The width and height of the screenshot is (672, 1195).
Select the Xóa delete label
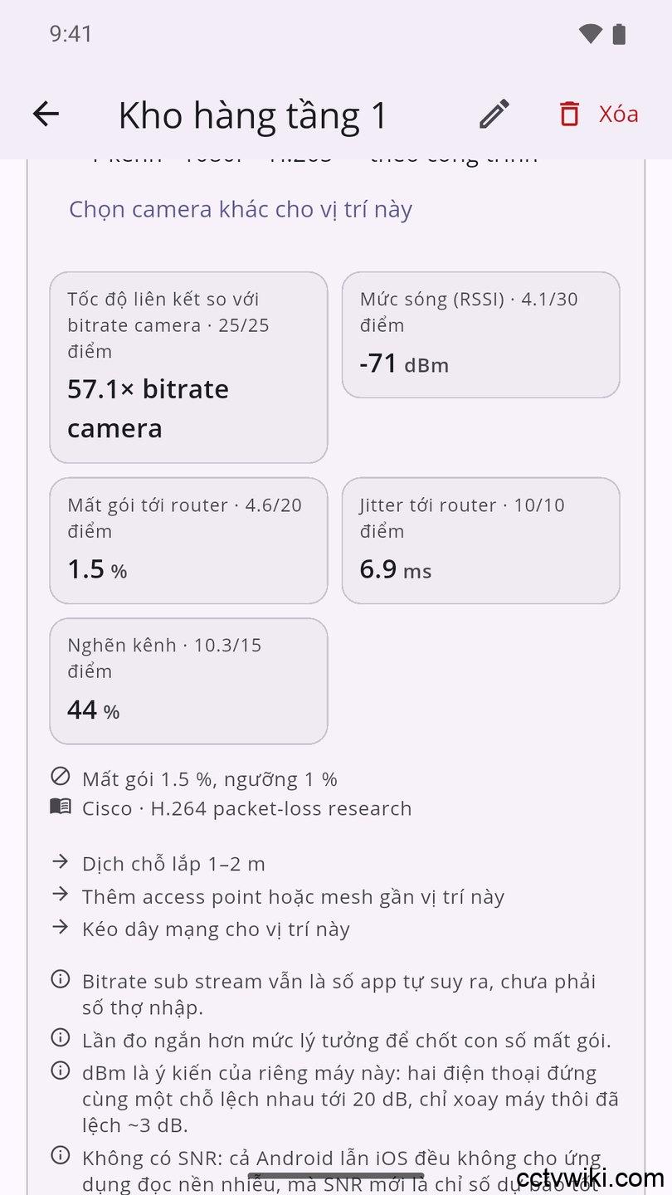(619, 115)
